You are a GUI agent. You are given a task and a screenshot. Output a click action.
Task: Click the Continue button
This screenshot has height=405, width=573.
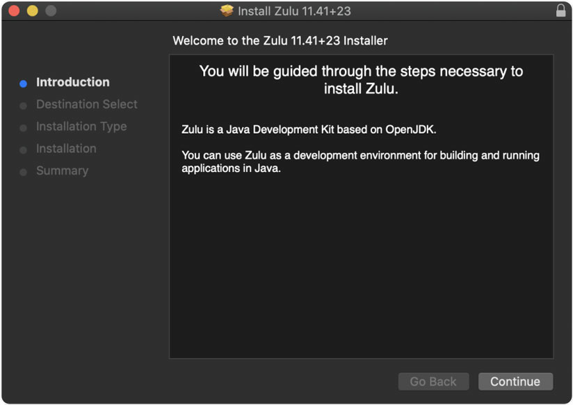[x=515, y=381]
